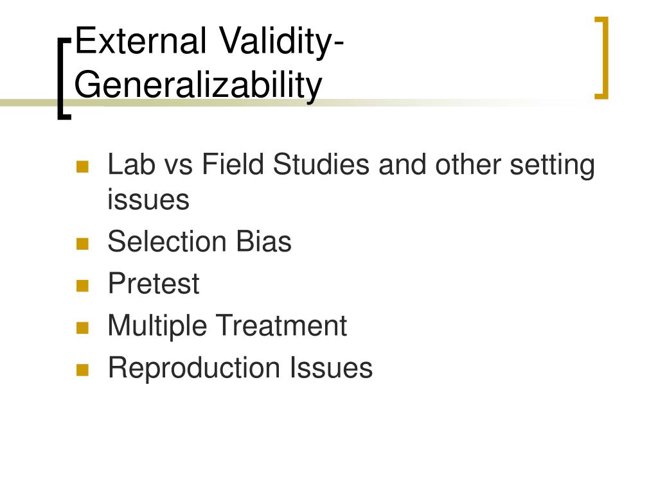Click the gold bullet beside Reproduction Issues

tap(83, 370)
